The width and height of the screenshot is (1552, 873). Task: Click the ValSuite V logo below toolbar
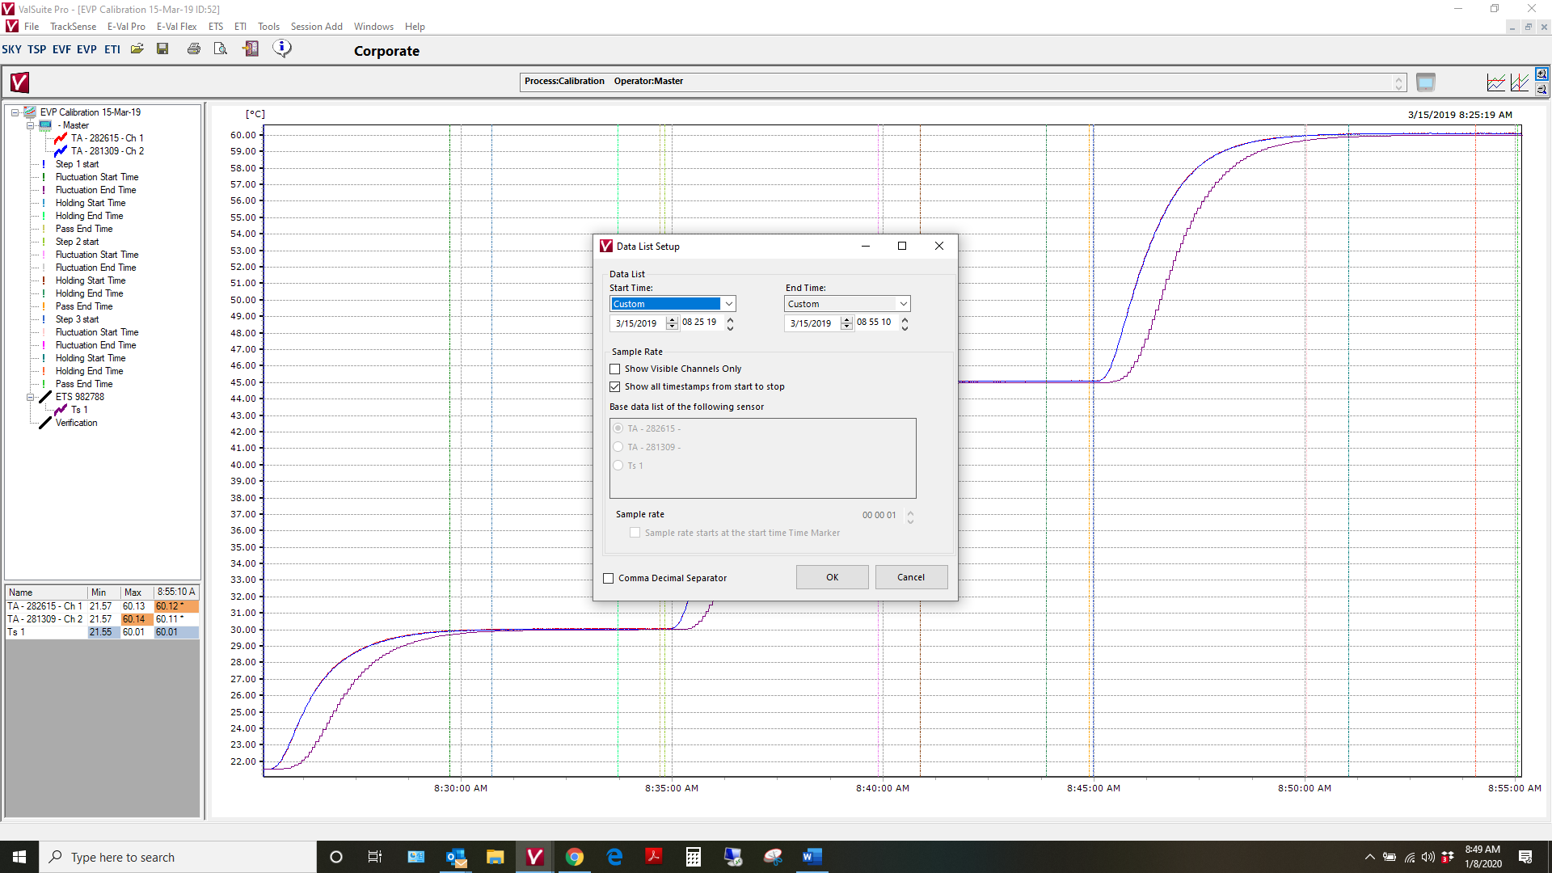tap(19, 82)
